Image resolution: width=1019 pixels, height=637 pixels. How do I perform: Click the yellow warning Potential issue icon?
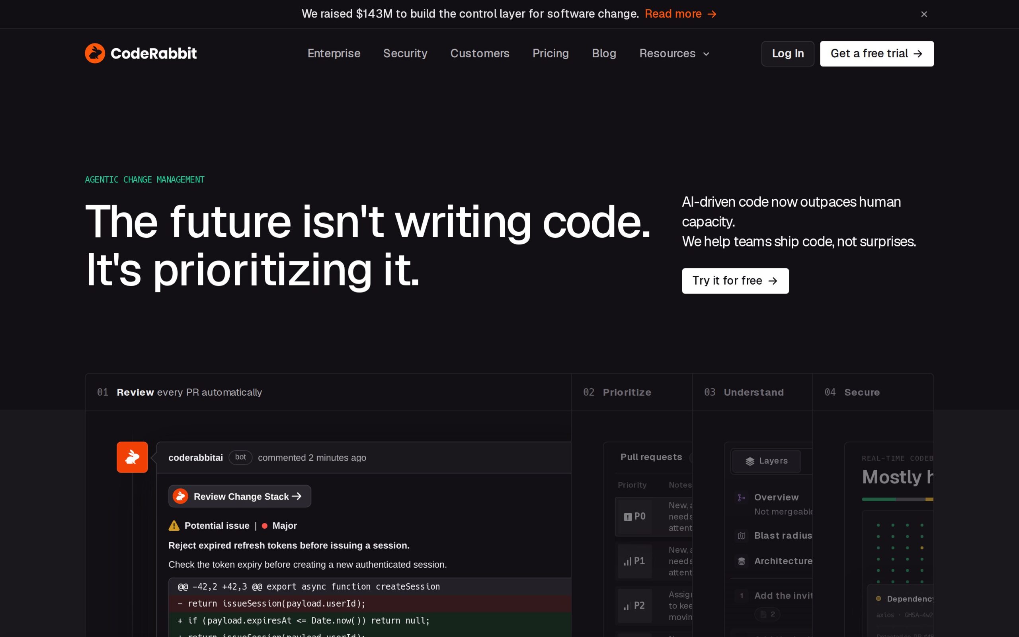pyautogui.click(x=174, y=526)
